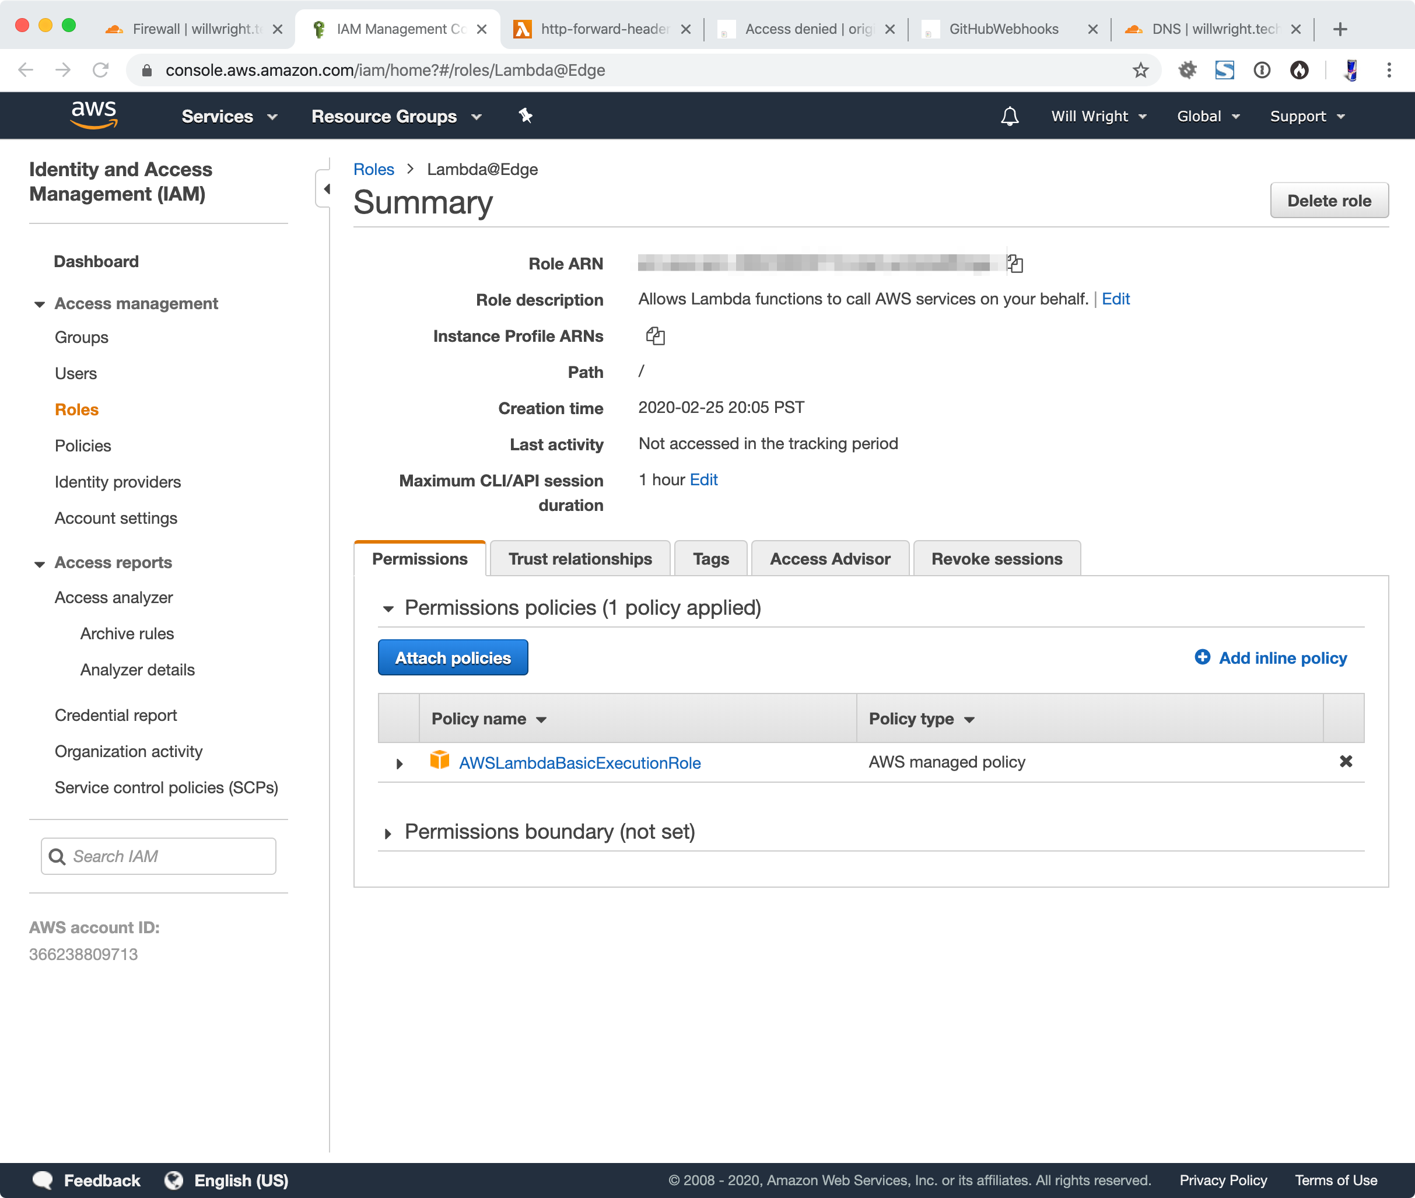The height and width of the screenshot is (1198, 1415).
Task: Open Policies in the sidebar
Action: 83,446
